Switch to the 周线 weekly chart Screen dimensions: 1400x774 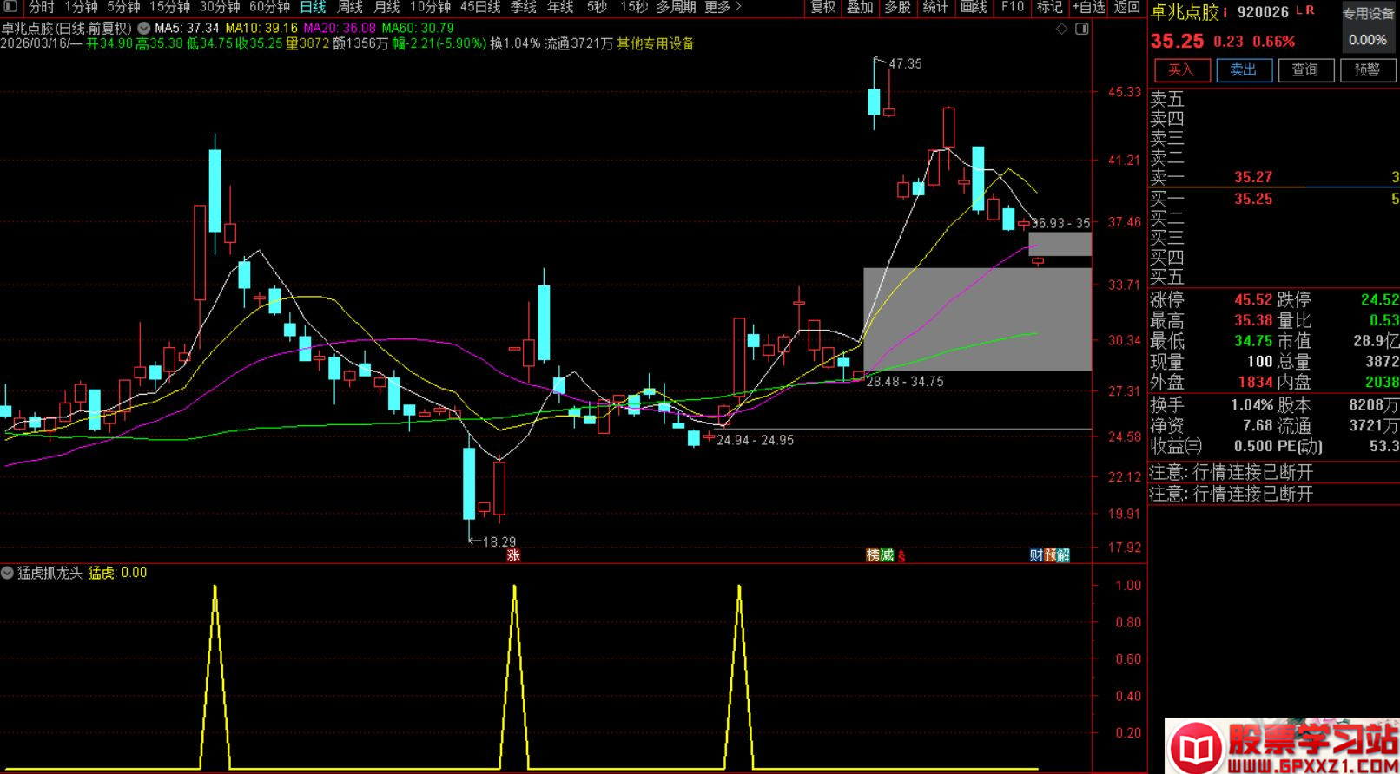tap(350, 7)
